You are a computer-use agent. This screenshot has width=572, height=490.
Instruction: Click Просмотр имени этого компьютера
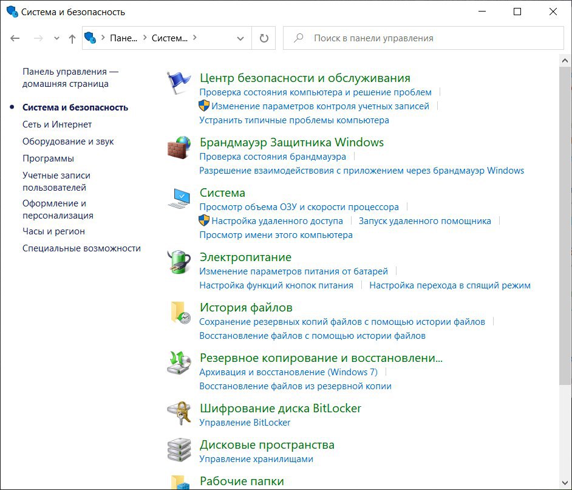276,234
